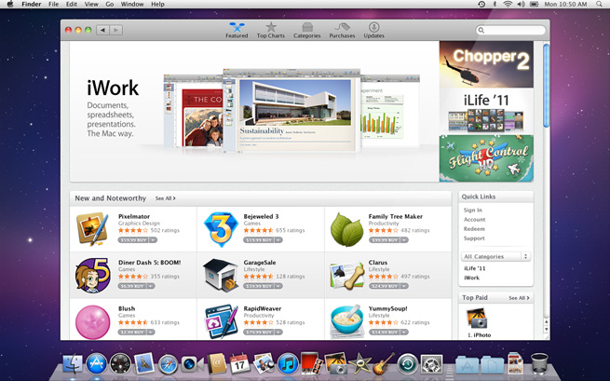Open the Blush pink sphere icon
Screen dimensions: 610x381
coord(92,322)
